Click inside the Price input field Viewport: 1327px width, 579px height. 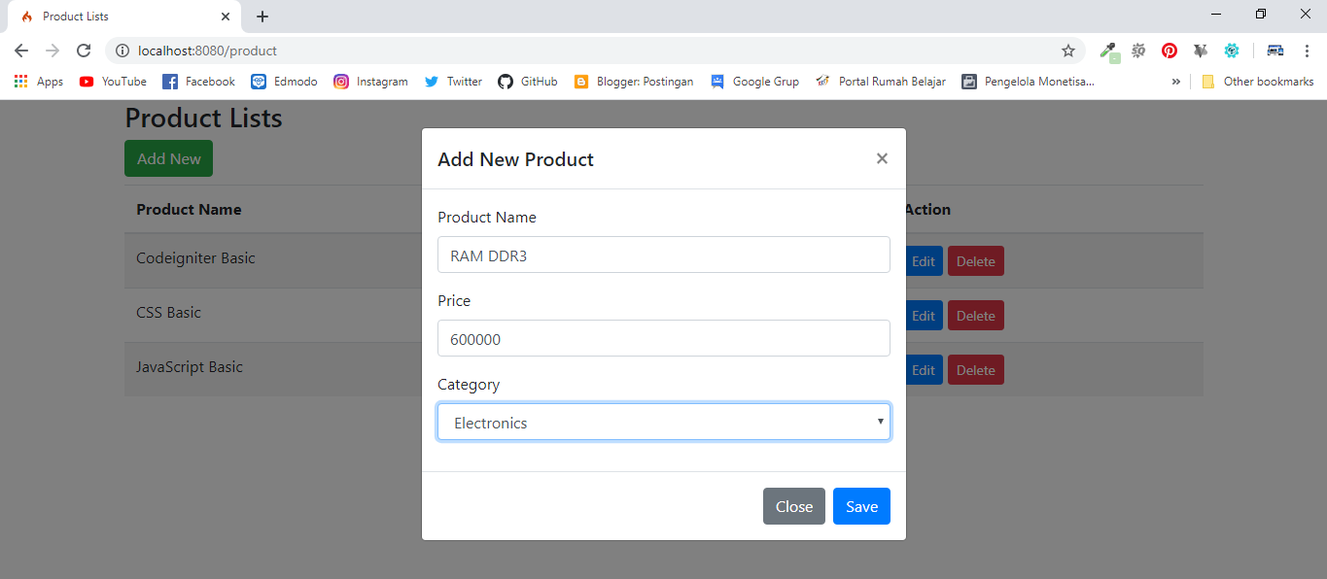click(x=664, y=338)
